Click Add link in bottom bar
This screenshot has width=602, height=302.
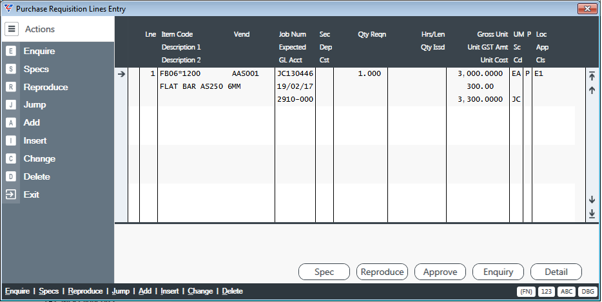pyautogui.click(x=145, y=291)
